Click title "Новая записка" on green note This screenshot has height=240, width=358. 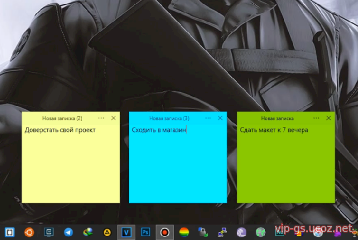pyautogui.click(x=277, y=118)
